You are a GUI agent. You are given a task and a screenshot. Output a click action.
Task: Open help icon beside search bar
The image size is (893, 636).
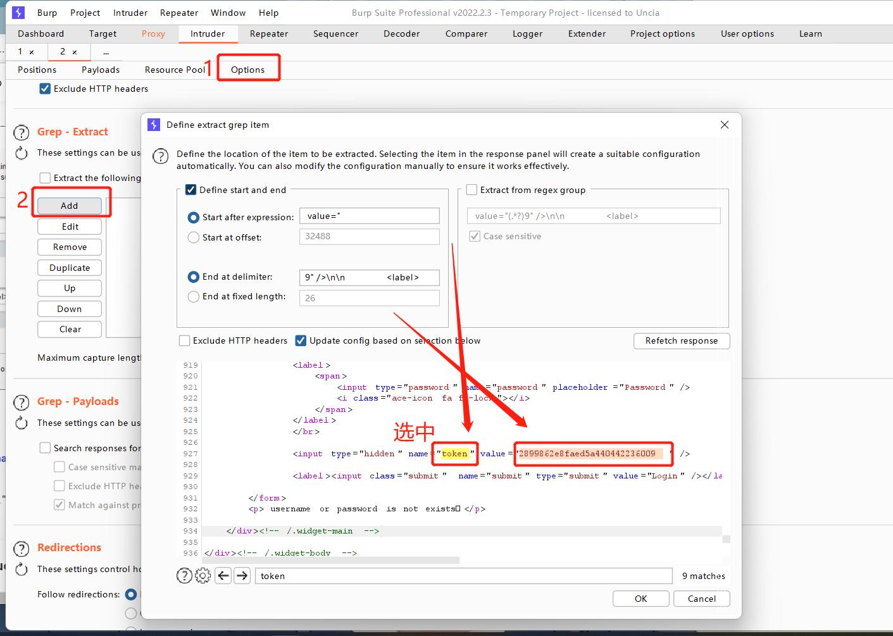tap(184, 575)
